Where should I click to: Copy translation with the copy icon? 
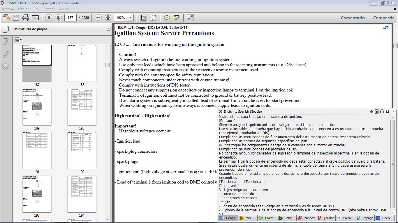387,111
